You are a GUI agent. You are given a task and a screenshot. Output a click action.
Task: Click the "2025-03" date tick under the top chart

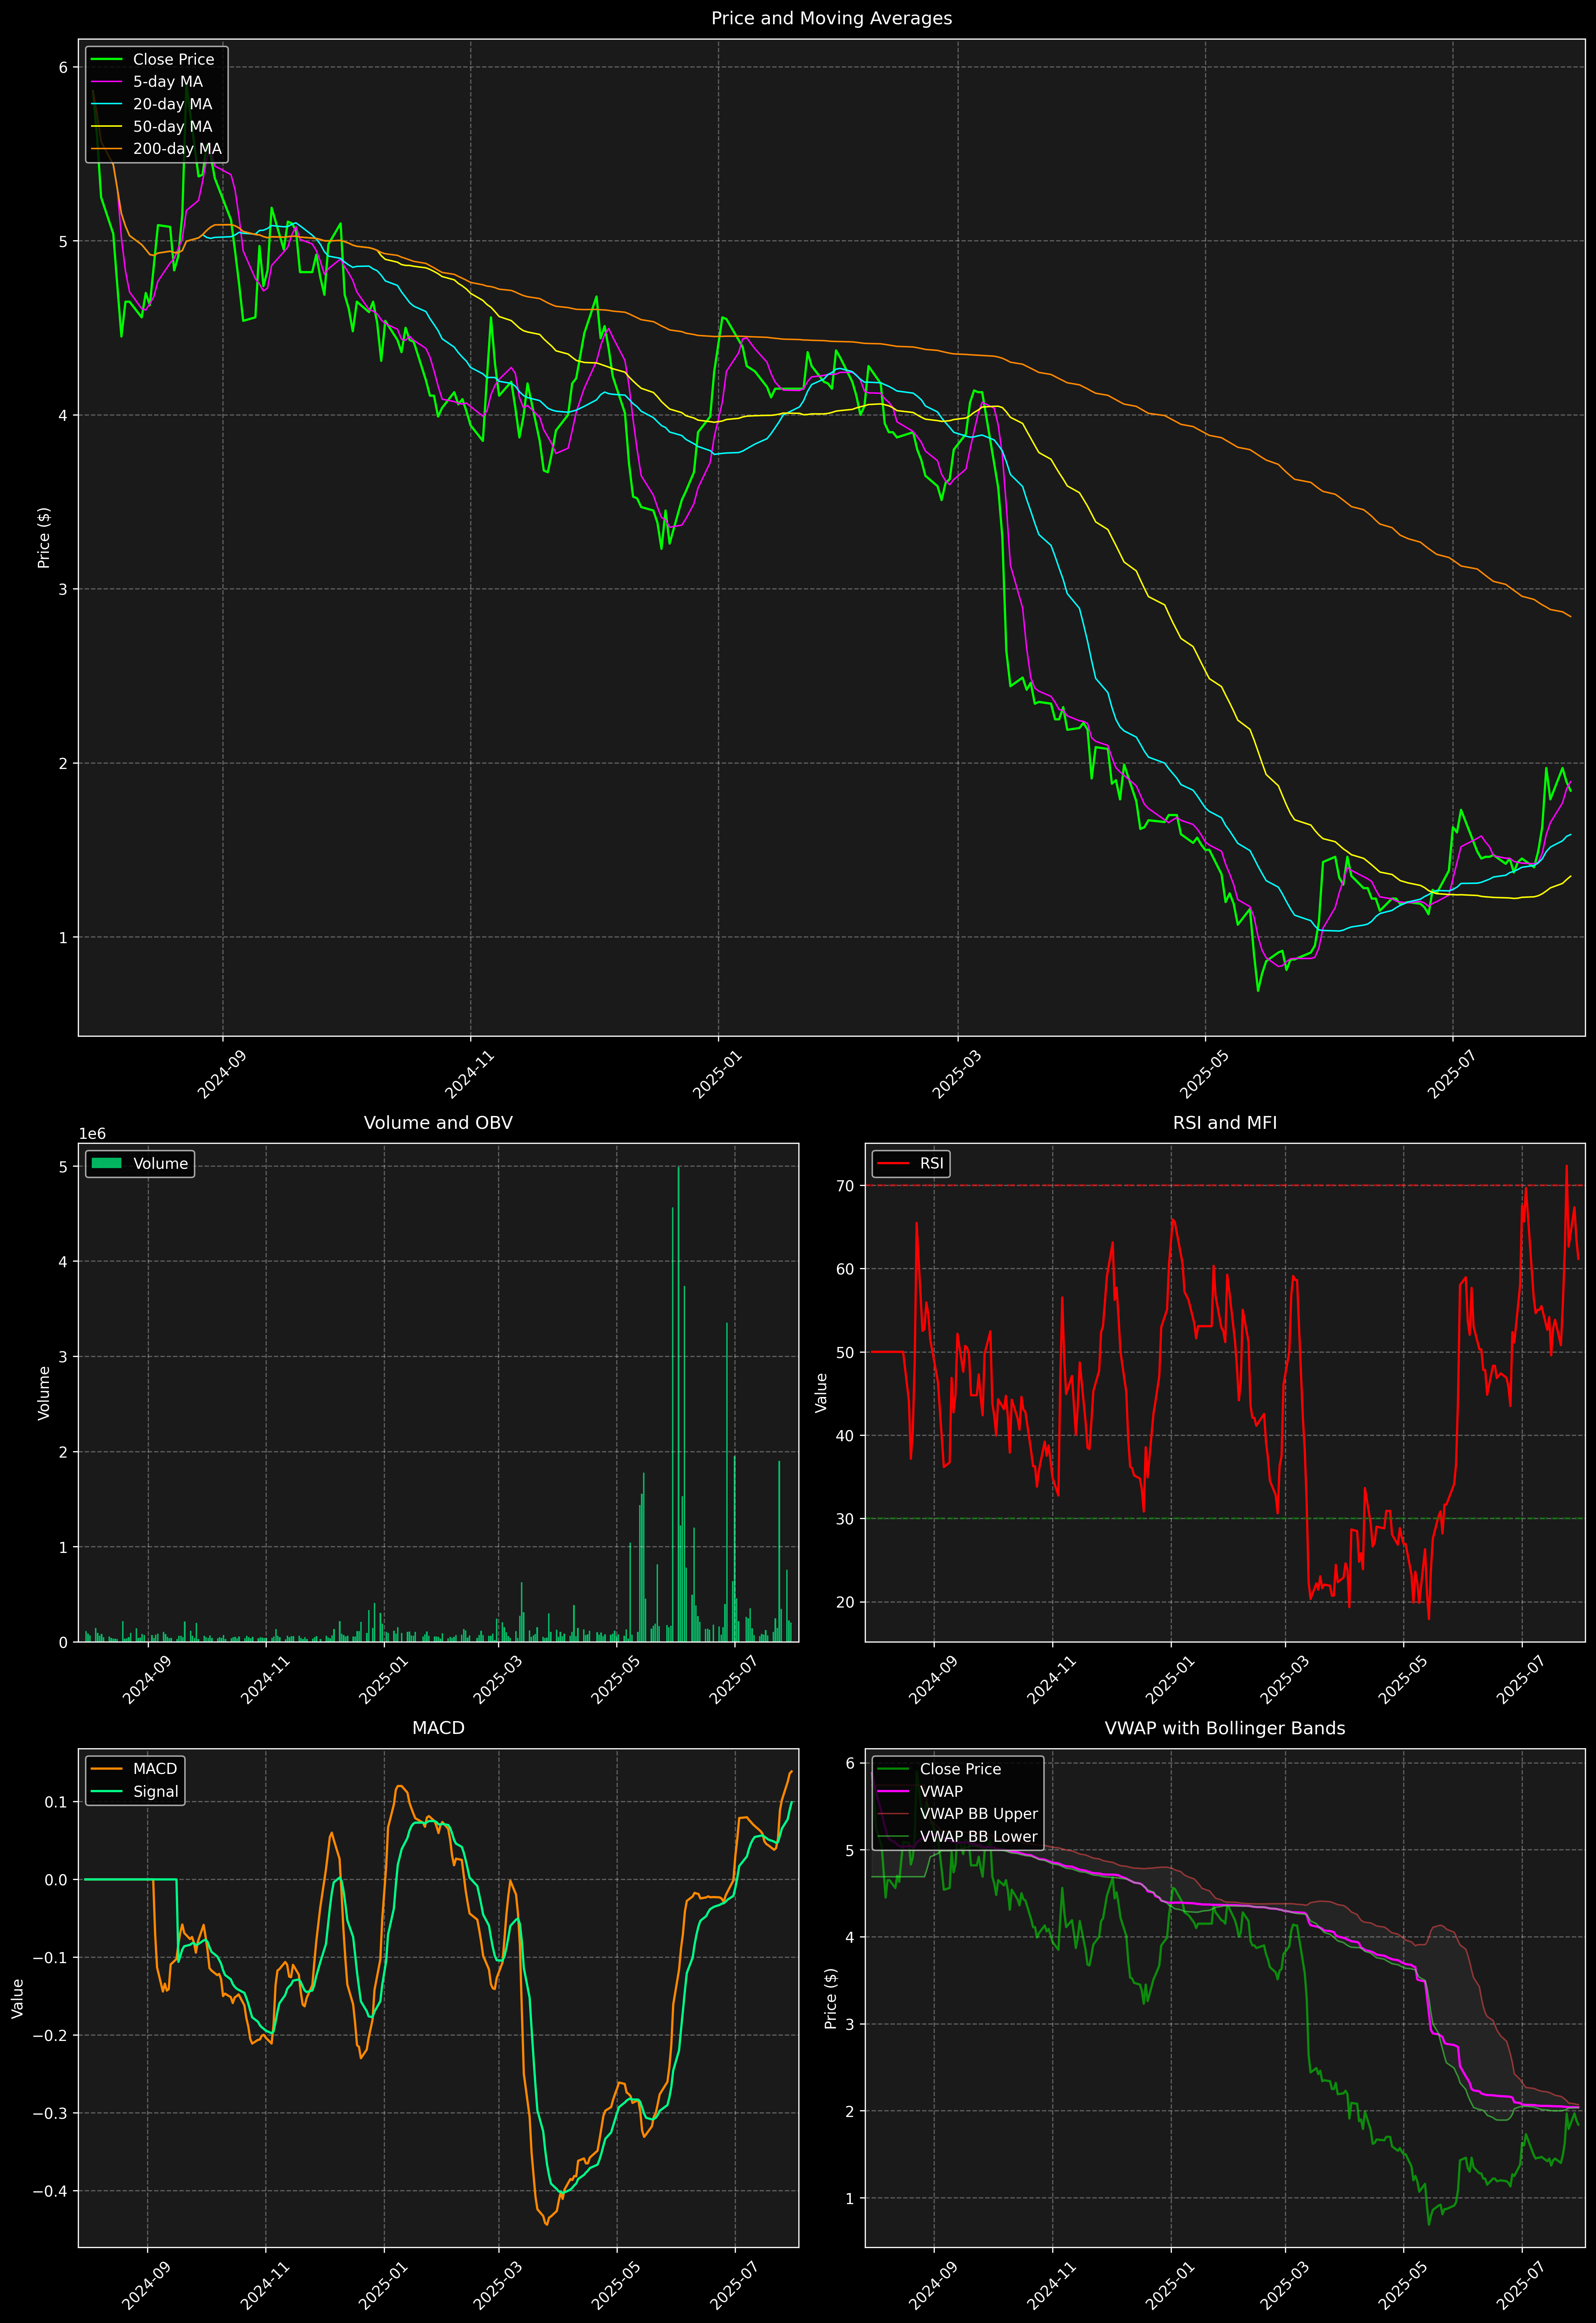(957, 1075)
